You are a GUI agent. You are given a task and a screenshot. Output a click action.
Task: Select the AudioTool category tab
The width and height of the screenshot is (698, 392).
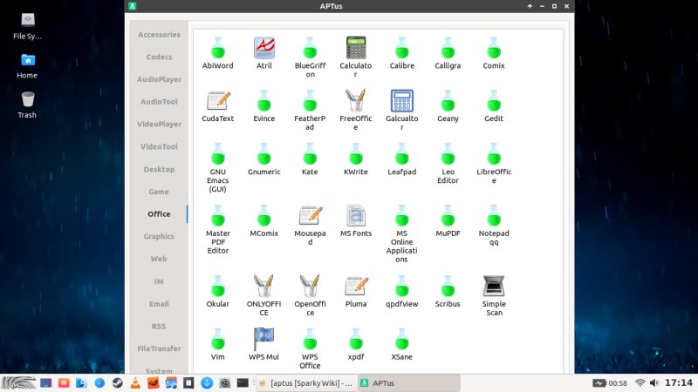tap(159, 102)
